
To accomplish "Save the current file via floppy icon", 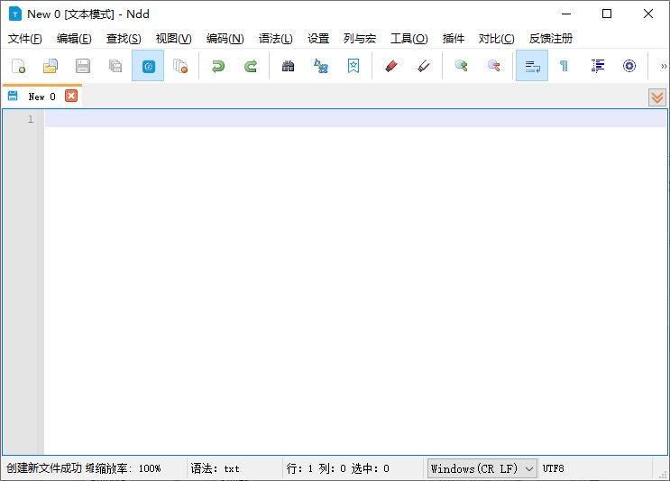I will [82, 66].
